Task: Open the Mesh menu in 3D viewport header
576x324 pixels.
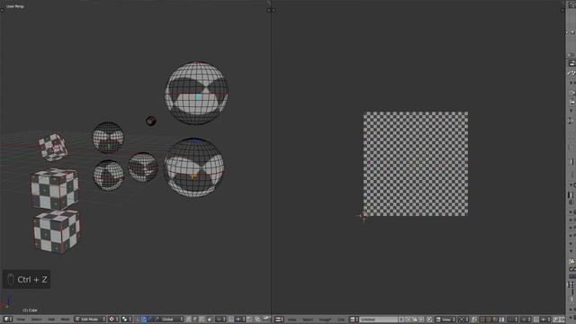Action: click(65, 319)
